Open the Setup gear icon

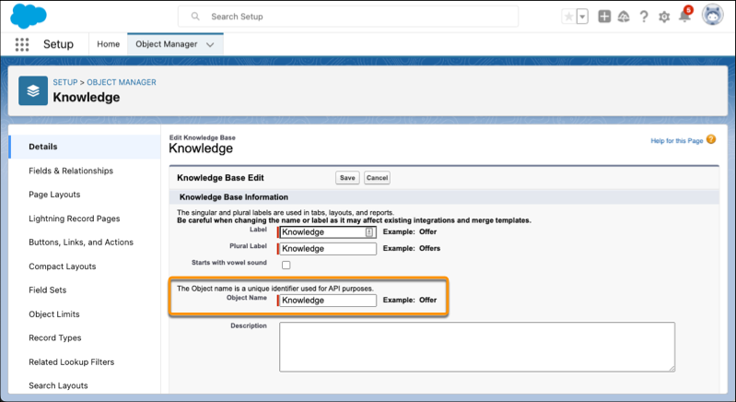click(x=664, y=17)
